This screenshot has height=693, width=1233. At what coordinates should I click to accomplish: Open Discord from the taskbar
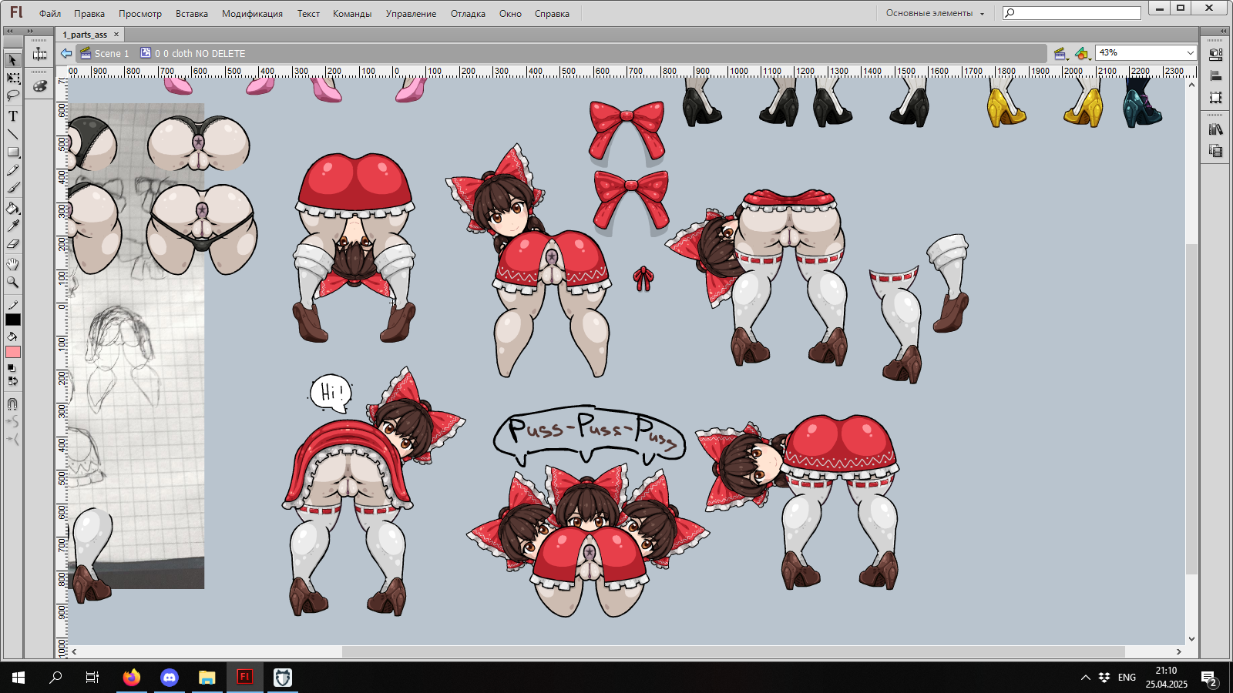[170, 678]
